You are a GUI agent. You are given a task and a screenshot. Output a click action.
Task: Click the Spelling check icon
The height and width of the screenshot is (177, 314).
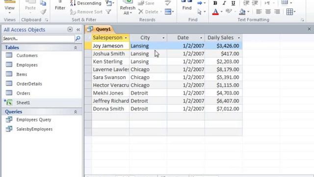point(168,3)
